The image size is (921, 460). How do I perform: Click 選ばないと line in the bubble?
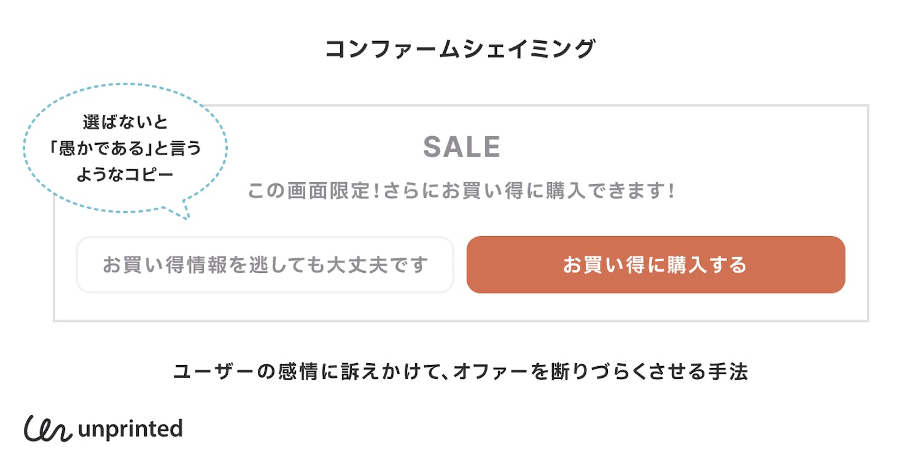coord(125,122)
